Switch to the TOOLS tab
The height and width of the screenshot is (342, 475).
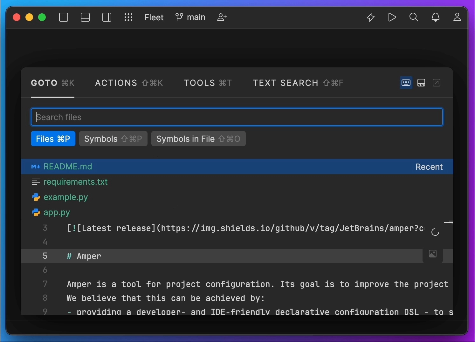pyautogui.click(x=208, y=83)
